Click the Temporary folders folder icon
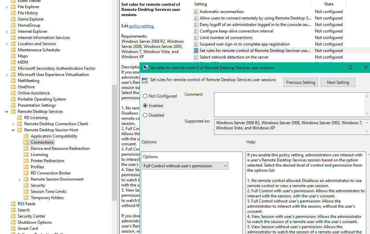Viewport: 370px width, 234px height. point(26,198)
